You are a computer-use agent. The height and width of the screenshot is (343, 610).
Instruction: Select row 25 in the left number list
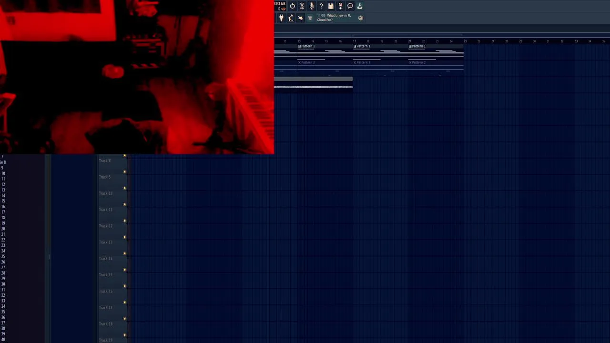[3, 257]
